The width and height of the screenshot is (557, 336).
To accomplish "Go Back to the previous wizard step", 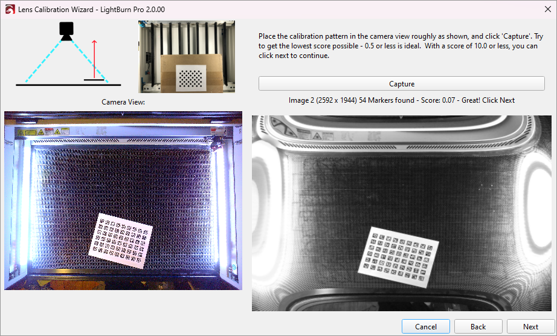I will coord(478,326).
